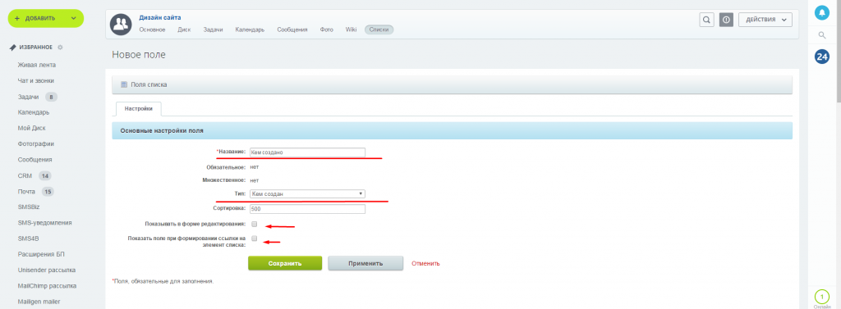
Task: Open Мой Диск in left menu
Action: click(x=32, y=129)
